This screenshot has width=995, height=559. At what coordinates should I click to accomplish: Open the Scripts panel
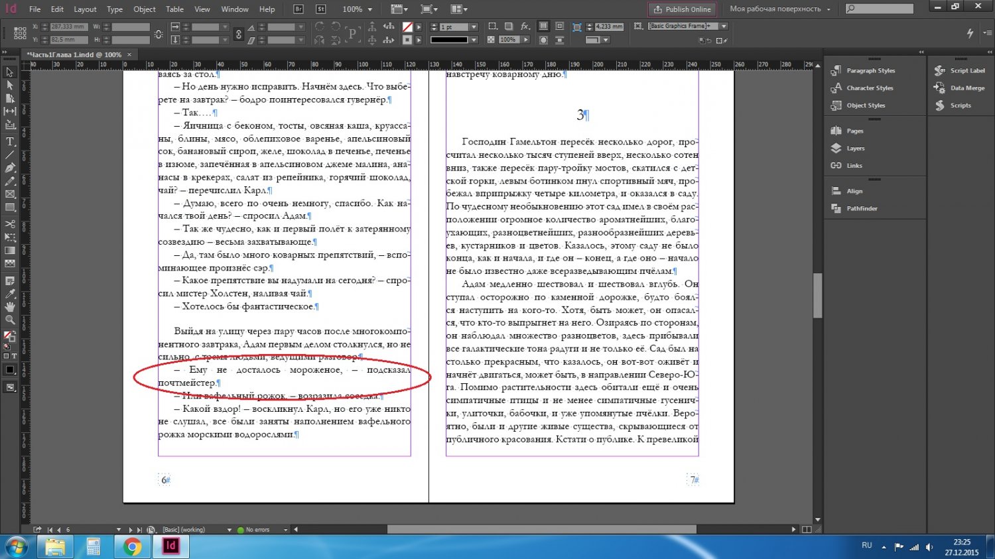pyautogui.click(x=953, y=105)
